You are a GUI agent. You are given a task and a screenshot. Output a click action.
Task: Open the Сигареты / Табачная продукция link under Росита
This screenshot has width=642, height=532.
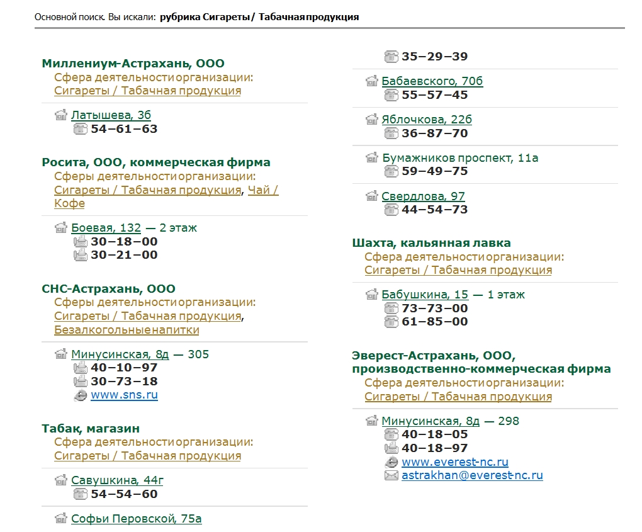coord(147,190)
